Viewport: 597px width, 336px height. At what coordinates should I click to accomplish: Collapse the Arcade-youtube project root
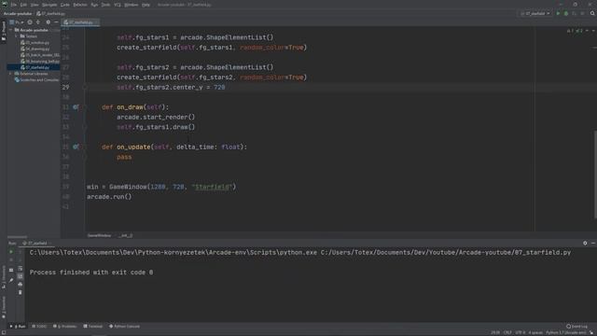click(11, 30)
